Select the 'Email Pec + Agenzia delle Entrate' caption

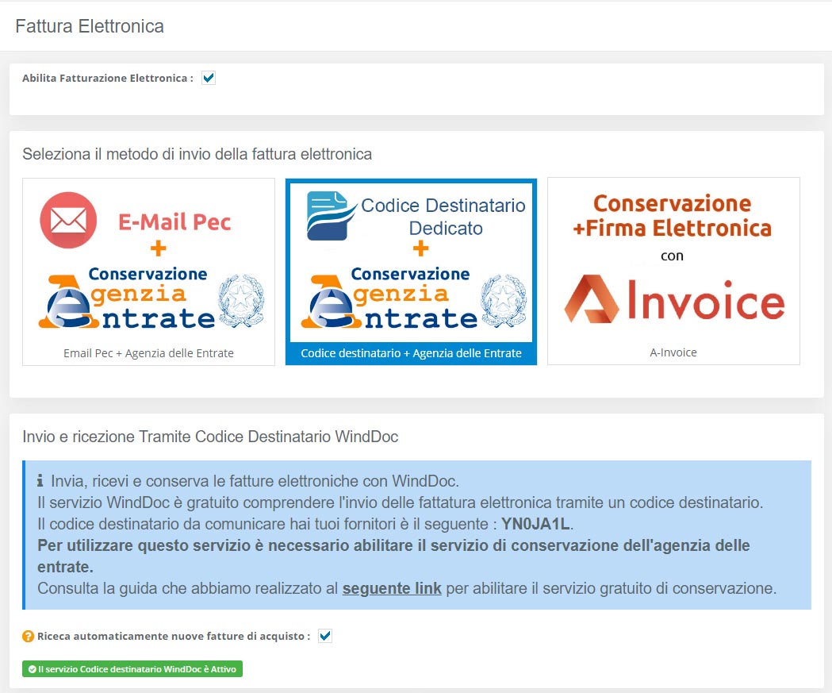[148, 353]
